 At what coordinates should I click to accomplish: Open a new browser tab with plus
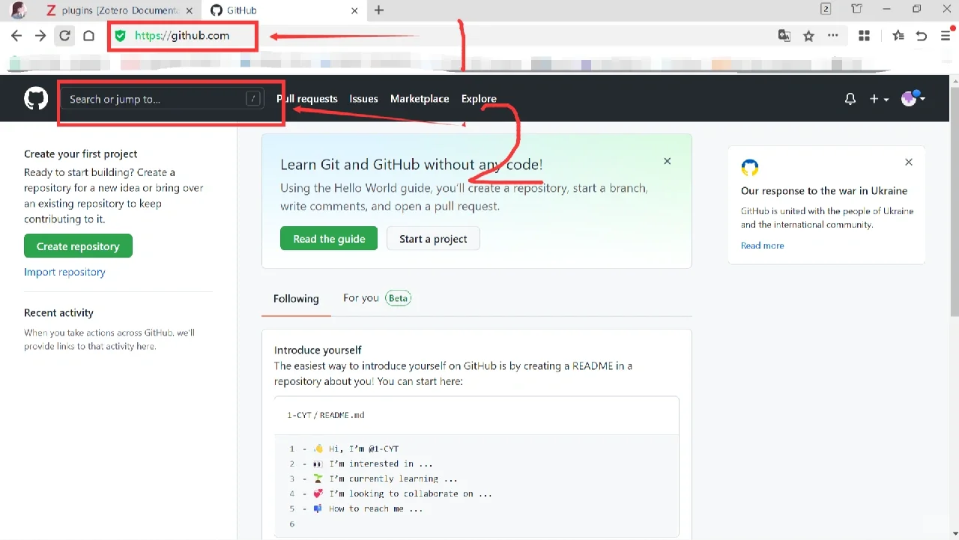coord(379,10)
